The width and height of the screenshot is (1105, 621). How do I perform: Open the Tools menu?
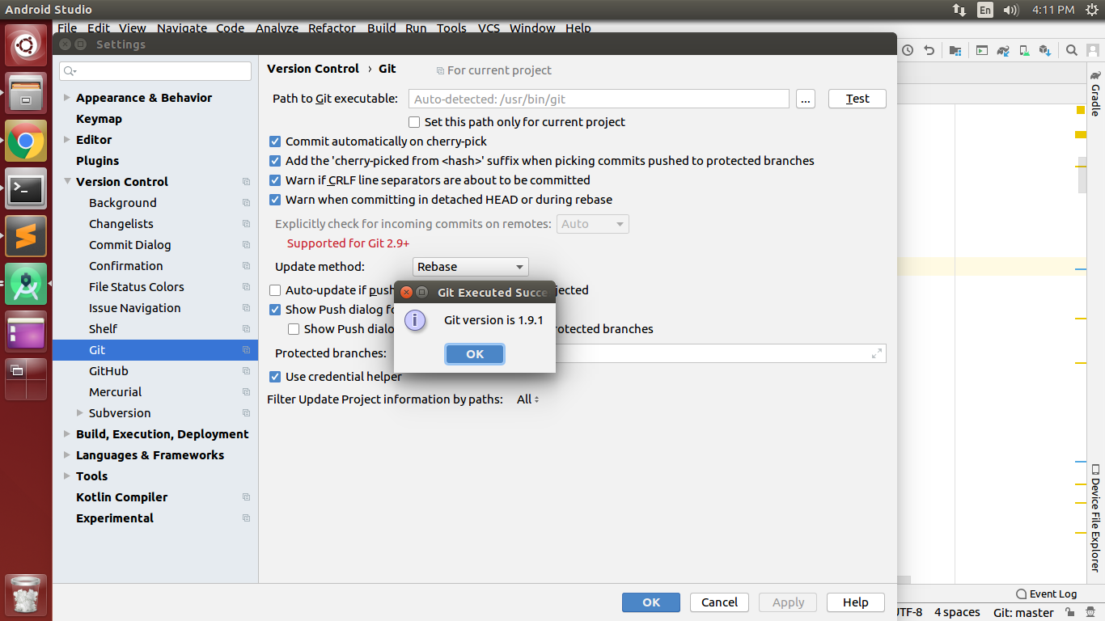click(451, 28)
